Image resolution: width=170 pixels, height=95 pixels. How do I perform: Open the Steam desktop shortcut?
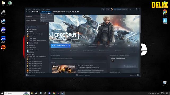tap(3, 21)
